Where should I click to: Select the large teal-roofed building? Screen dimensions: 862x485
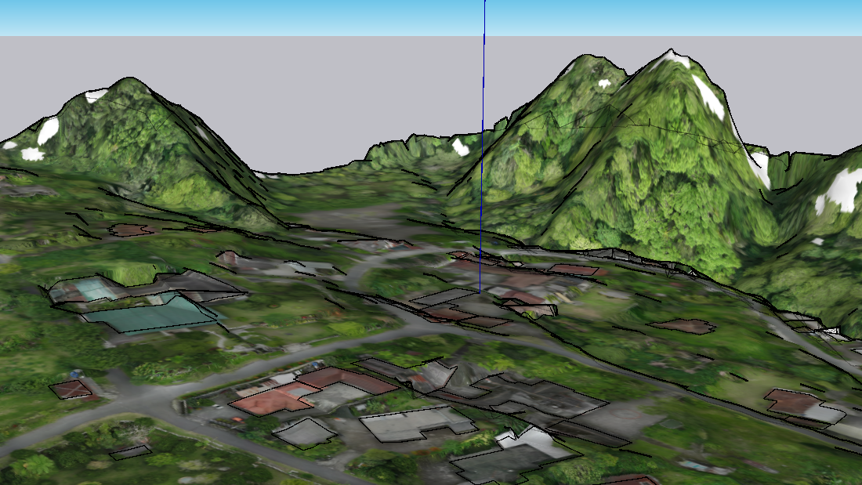pos(154,315)
